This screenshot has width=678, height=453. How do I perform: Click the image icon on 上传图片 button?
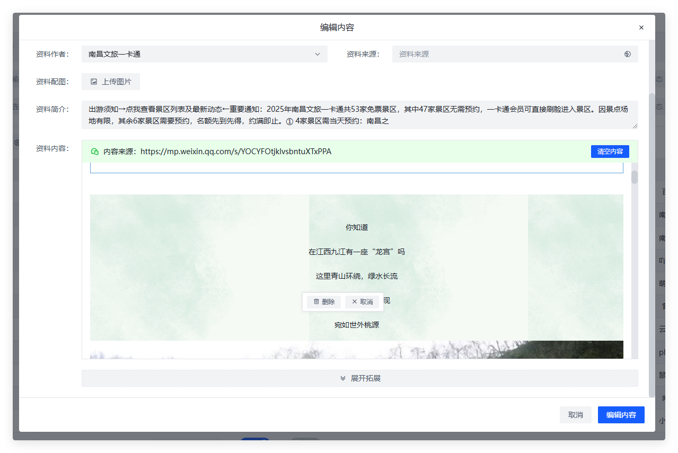[94, 81]
